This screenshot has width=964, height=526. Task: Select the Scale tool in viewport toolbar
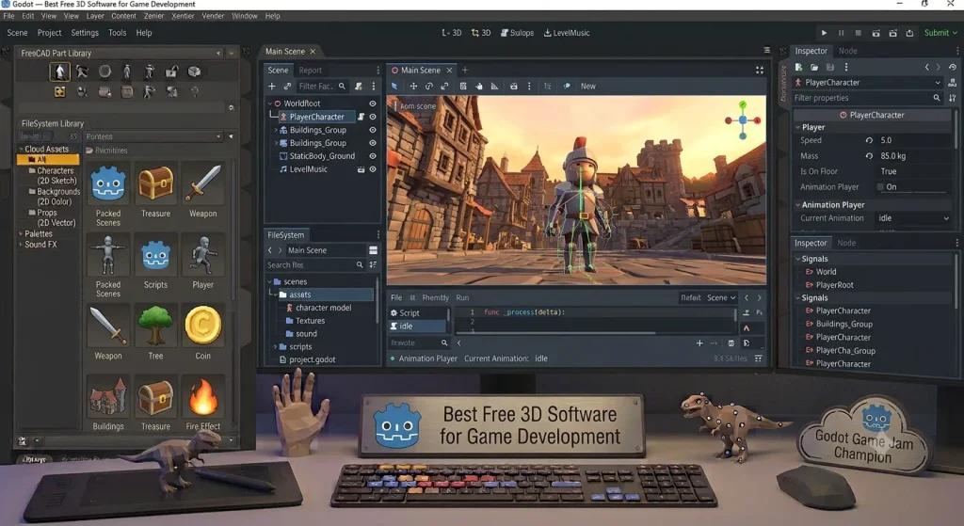[x=444, y=86]
